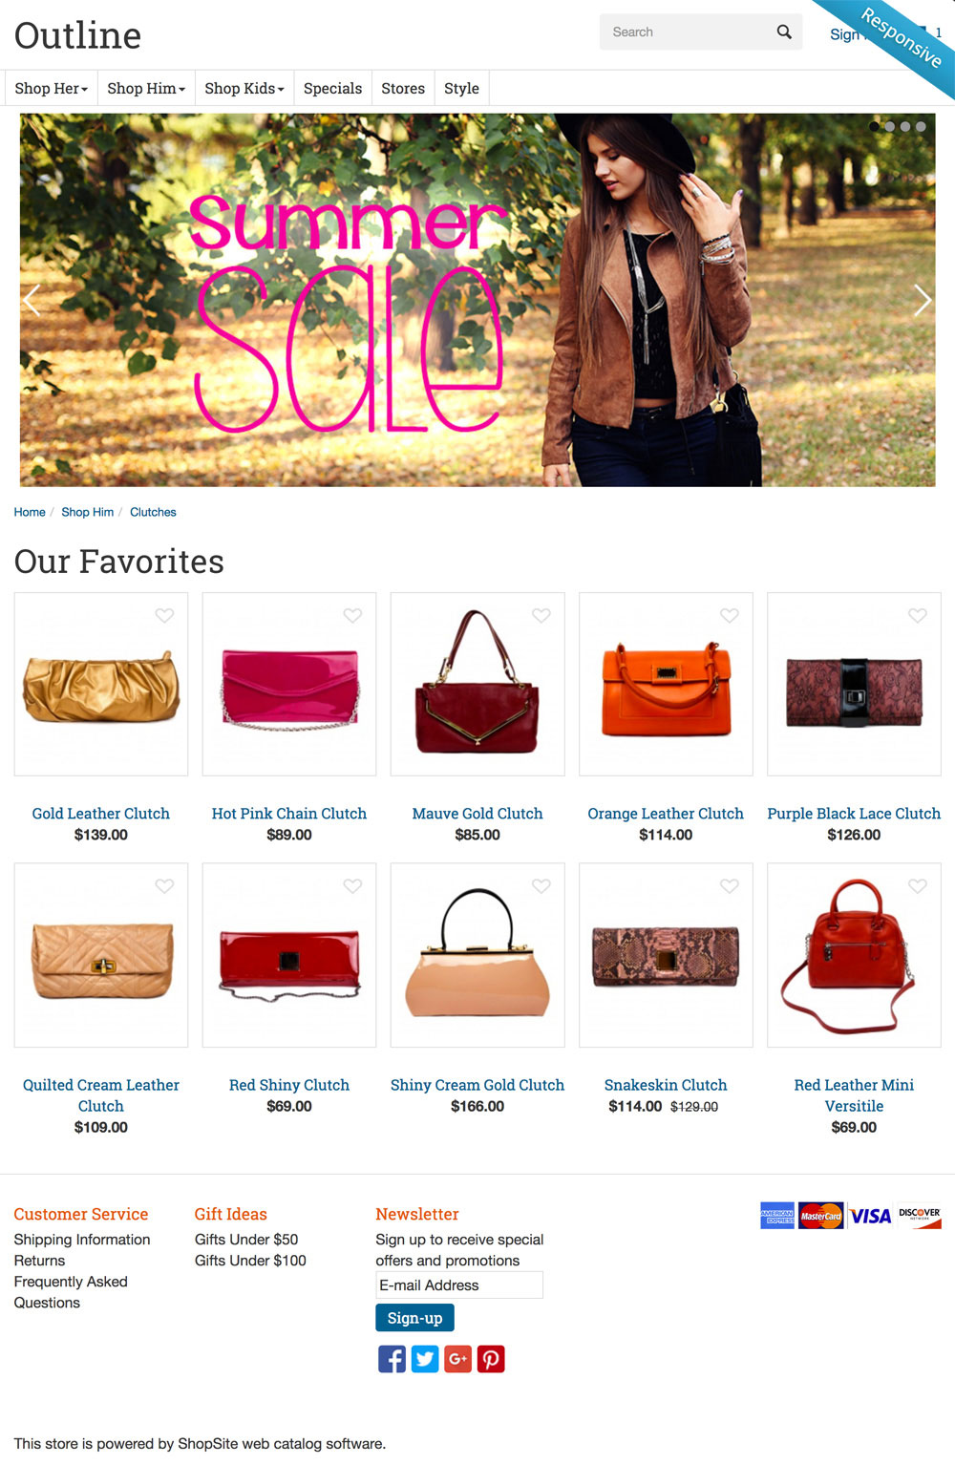Open the Google Plus social icon
Screen dimensions: 955x1465
point(457,1358)
